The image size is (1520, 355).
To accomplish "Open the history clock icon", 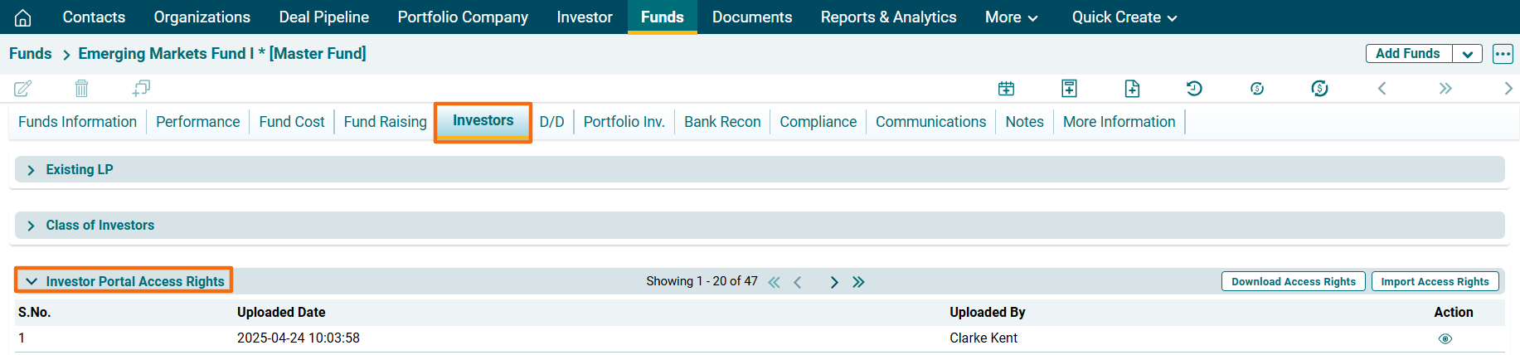I will pyautogui.click(x=1194, y=88).
